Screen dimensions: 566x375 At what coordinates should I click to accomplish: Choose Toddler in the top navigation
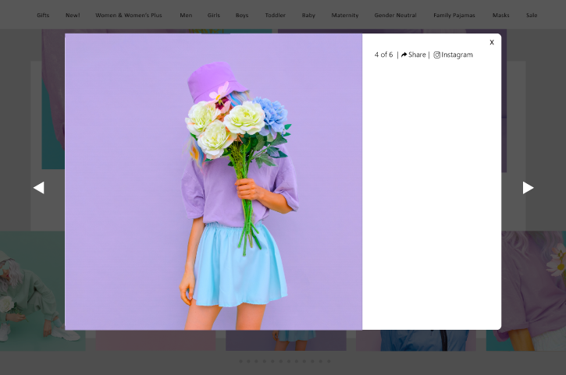[275, 15]
